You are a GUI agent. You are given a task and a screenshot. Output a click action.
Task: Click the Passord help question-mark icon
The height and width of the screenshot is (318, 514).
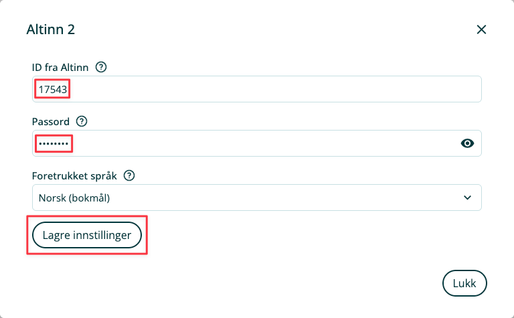tap(82, 121)
